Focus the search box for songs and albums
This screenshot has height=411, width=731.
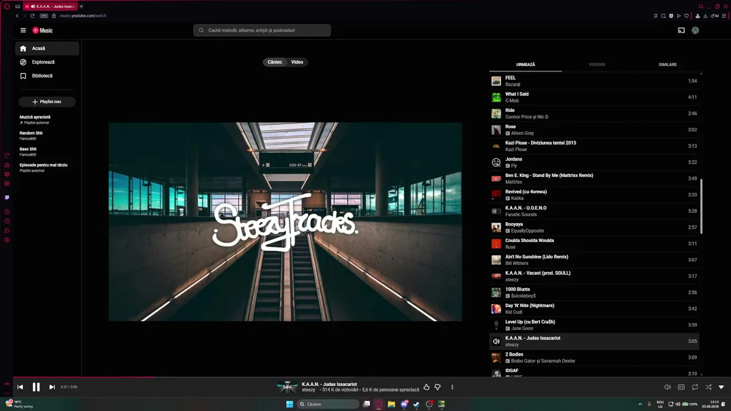tap(262, 30)
